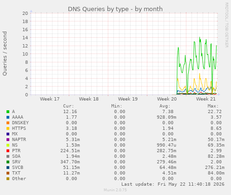The width and height of the screenshot is (231, 195).
Task: Click the brown TXT legend swatch
Action: point(8,173)
